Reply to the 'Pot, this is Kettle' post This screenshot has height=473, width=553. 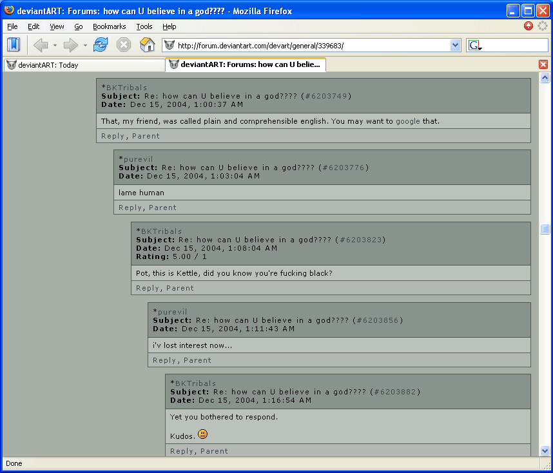[x=148, y=288]
